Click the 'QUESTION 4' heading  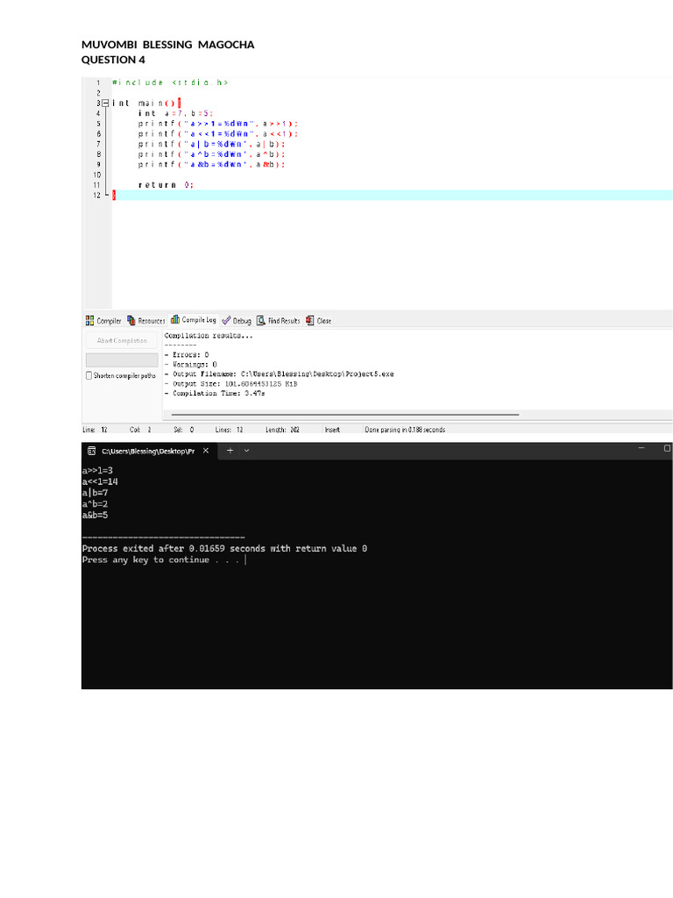[x=113, y=60]
